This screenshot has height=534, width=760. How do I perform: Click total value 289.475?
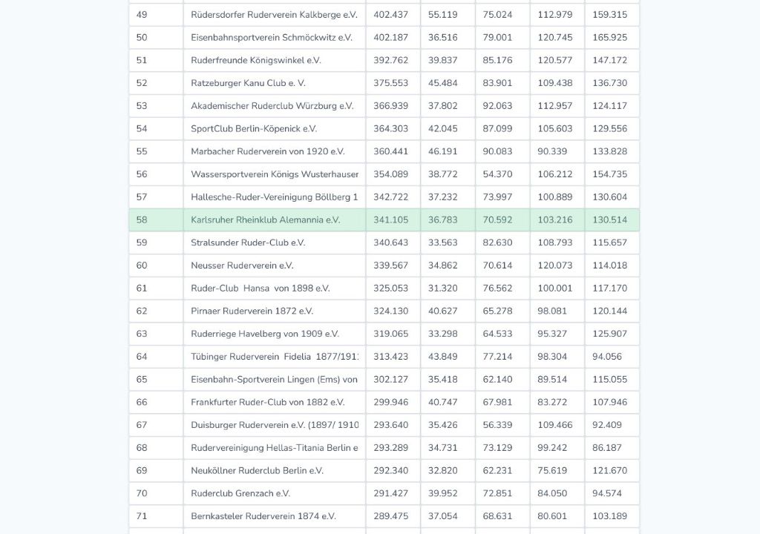(390, 515)
